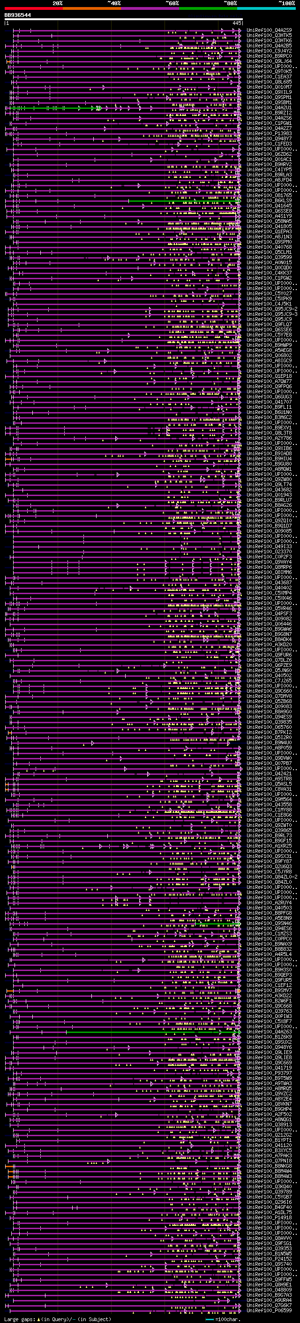This screenshot has height=1323, width=300.
Task: Select hit UniRef100_B9HRV2
Action: coord(269,164)
